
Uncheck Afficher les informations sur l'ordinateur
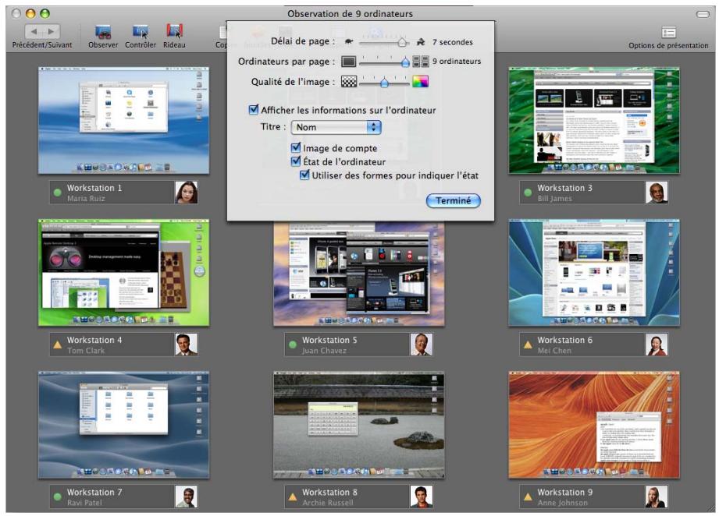[253, 108]
